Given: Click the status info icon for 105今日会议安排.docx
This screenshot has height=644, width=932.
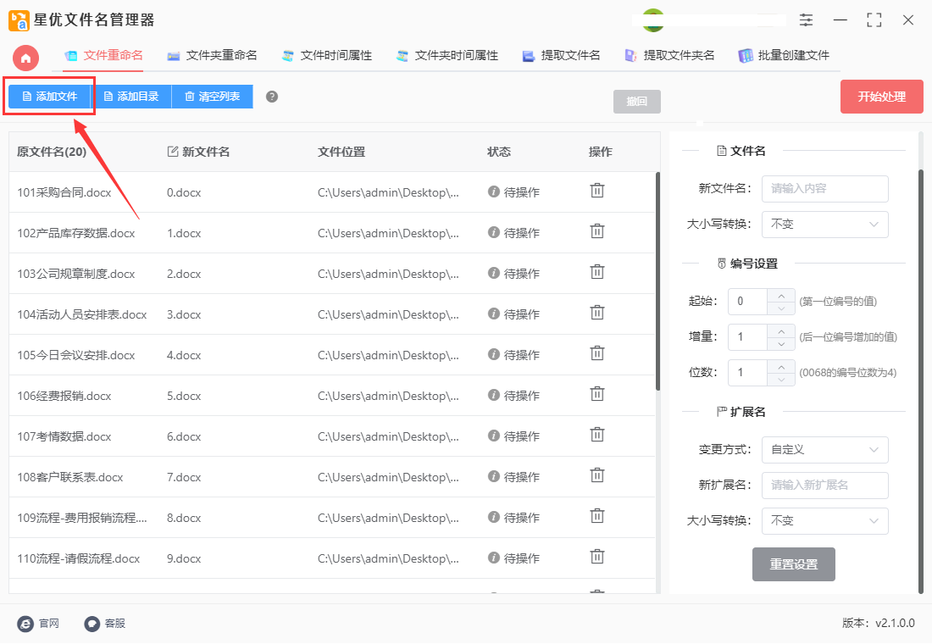Looking at the screenshot, I should tap(493, 354).
